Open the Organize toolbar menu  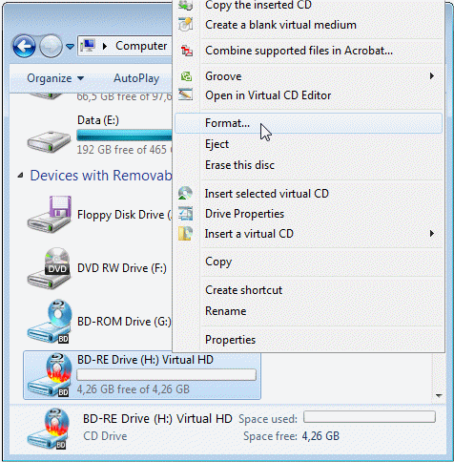[x=55, y=78]
